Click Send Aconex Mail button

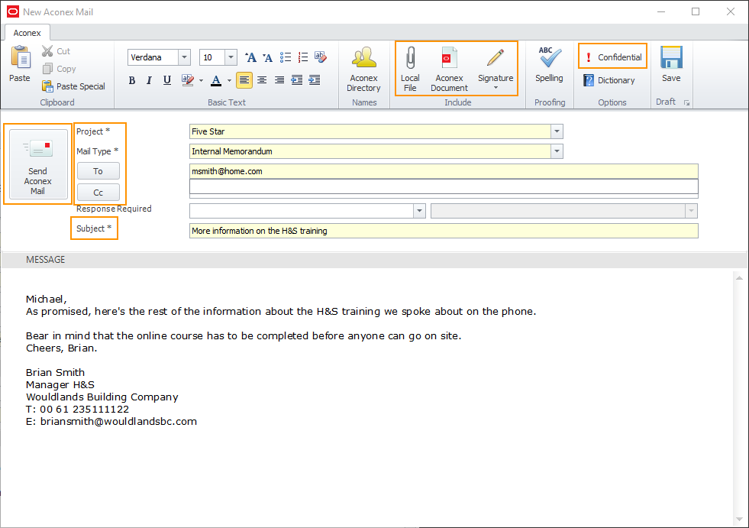pyautogui.click(x=37, y=164)
